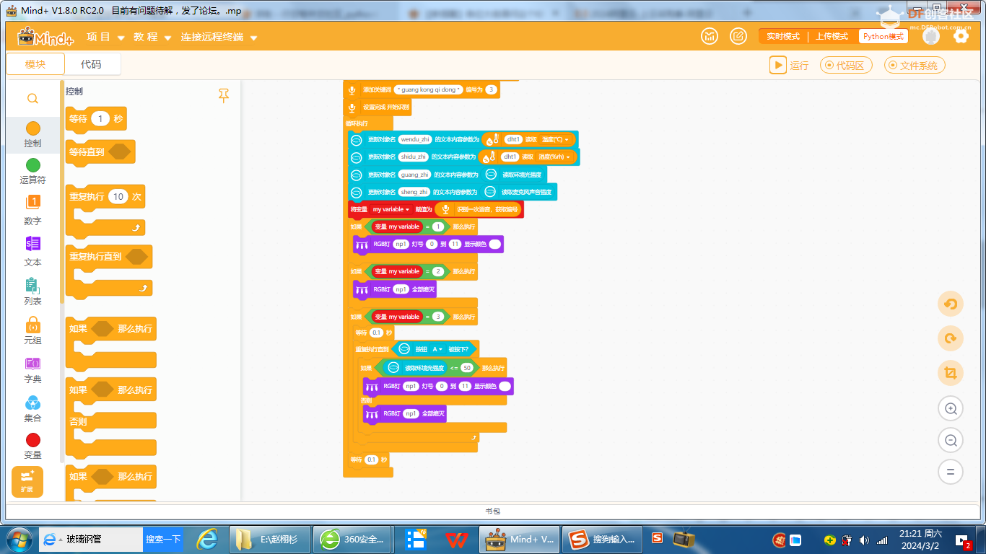Open the settings gear in top bar
986x554 pixels.
click(x=961, y=36)
